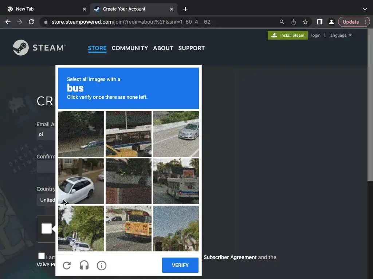Viewport: 373px width, 279px height.
Task: Select the yellow school bus tile
Action: tap(129, 229)
